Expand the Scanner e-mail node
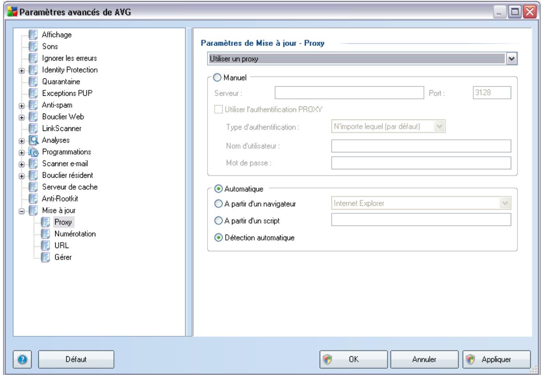 pyautogui.click(x=21, y=163)
